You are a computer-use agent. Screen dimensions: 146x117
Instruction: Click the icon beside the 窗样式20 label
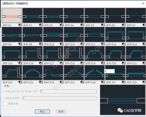click(124, 63)
